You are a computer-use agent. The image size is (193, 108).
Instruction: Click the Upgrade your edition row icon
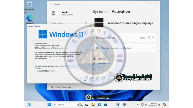97,48
